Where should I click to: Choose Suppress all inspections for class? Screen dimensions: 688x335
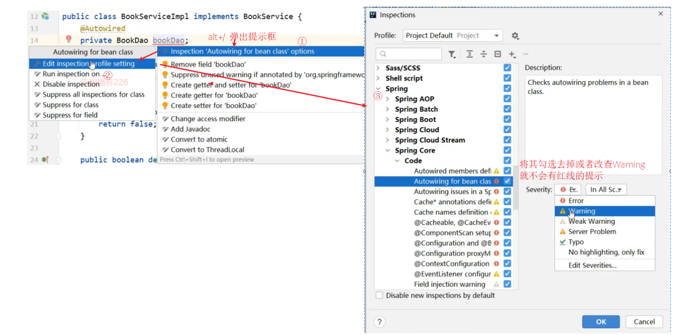click(92, 94)
